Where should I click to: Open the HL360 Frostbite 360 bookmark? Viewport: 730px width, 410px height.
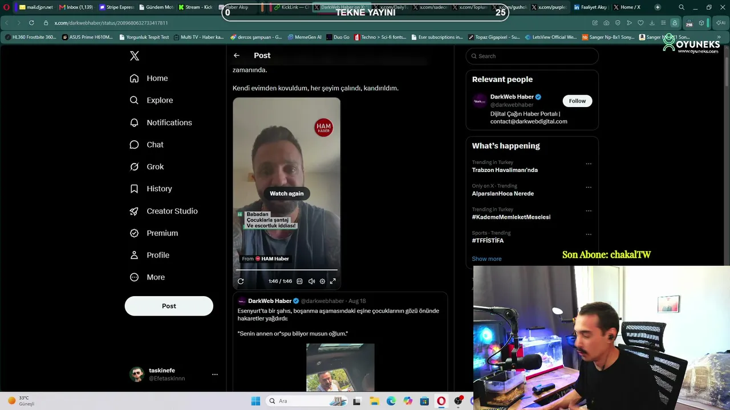point(31,37)
